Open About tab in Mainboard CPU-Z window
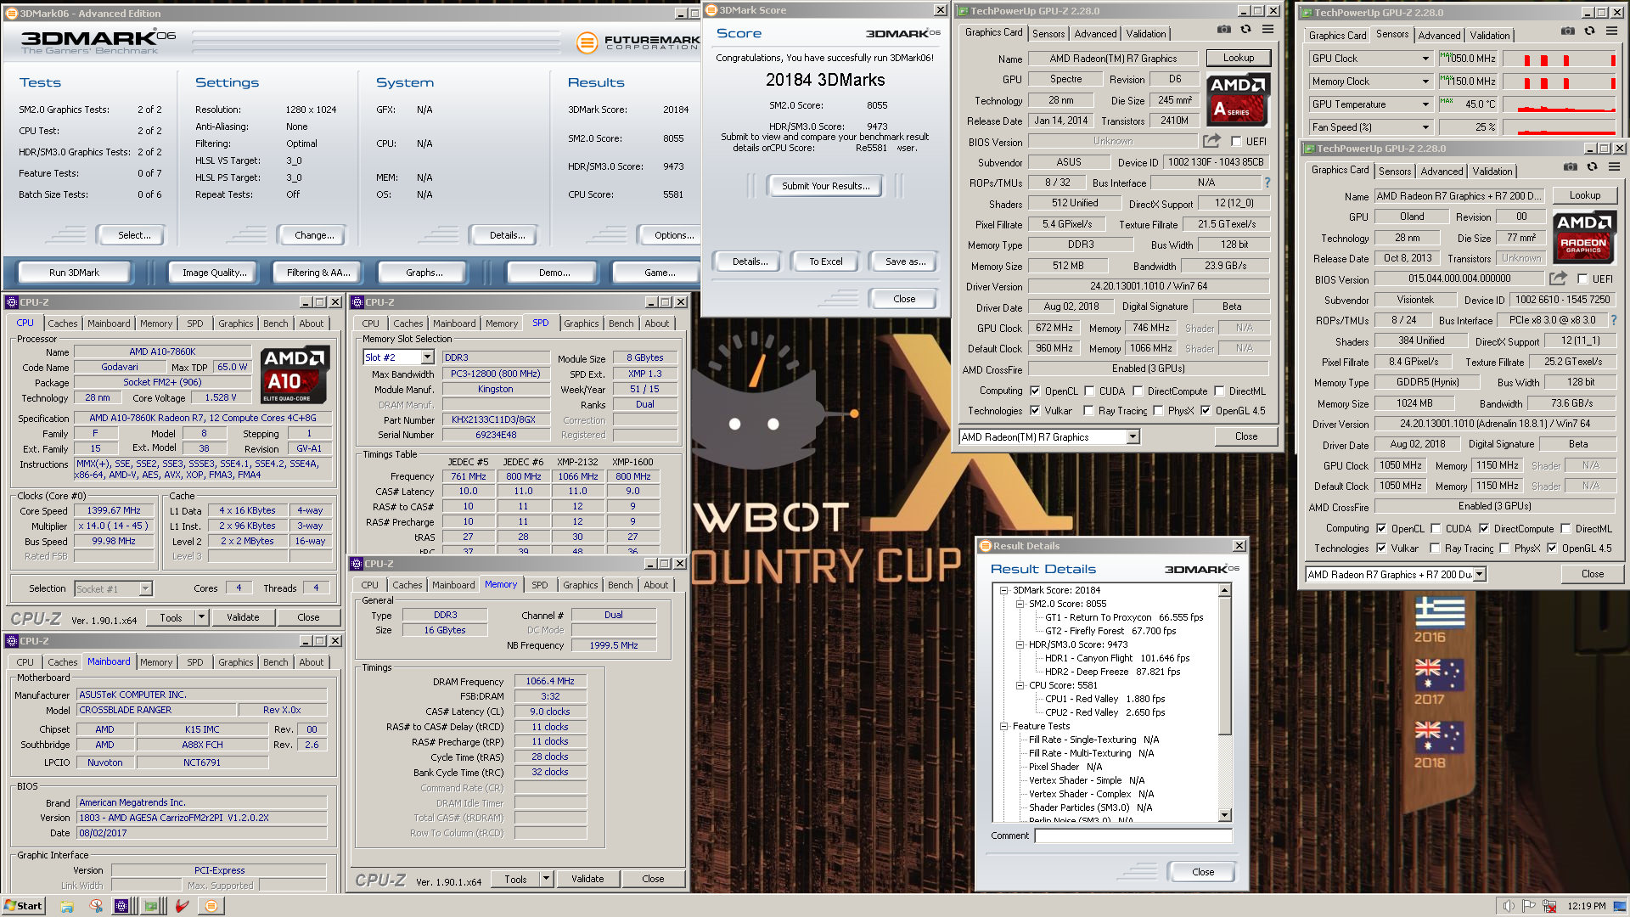 click(311, 662)
